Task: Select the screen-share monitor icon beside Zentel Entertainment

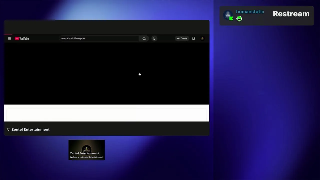Action: pyautogui.click(x=8, y=129)
